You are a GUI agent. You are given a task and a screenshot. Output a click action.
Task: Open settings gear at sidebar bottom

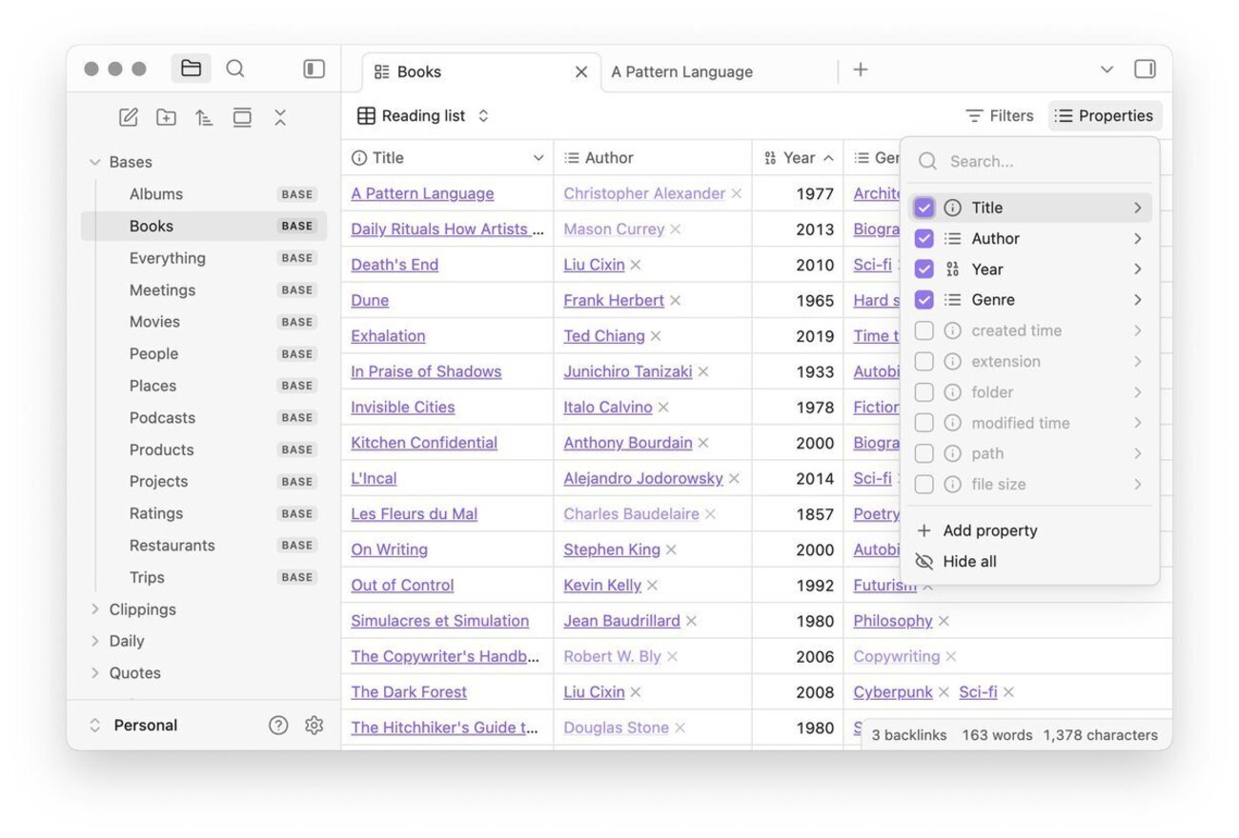(x=314, y=726)
